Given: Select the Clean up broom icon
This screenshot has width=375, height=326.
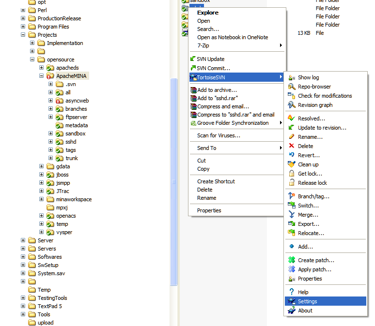Looking at the screenshot, I should (291, 164).
